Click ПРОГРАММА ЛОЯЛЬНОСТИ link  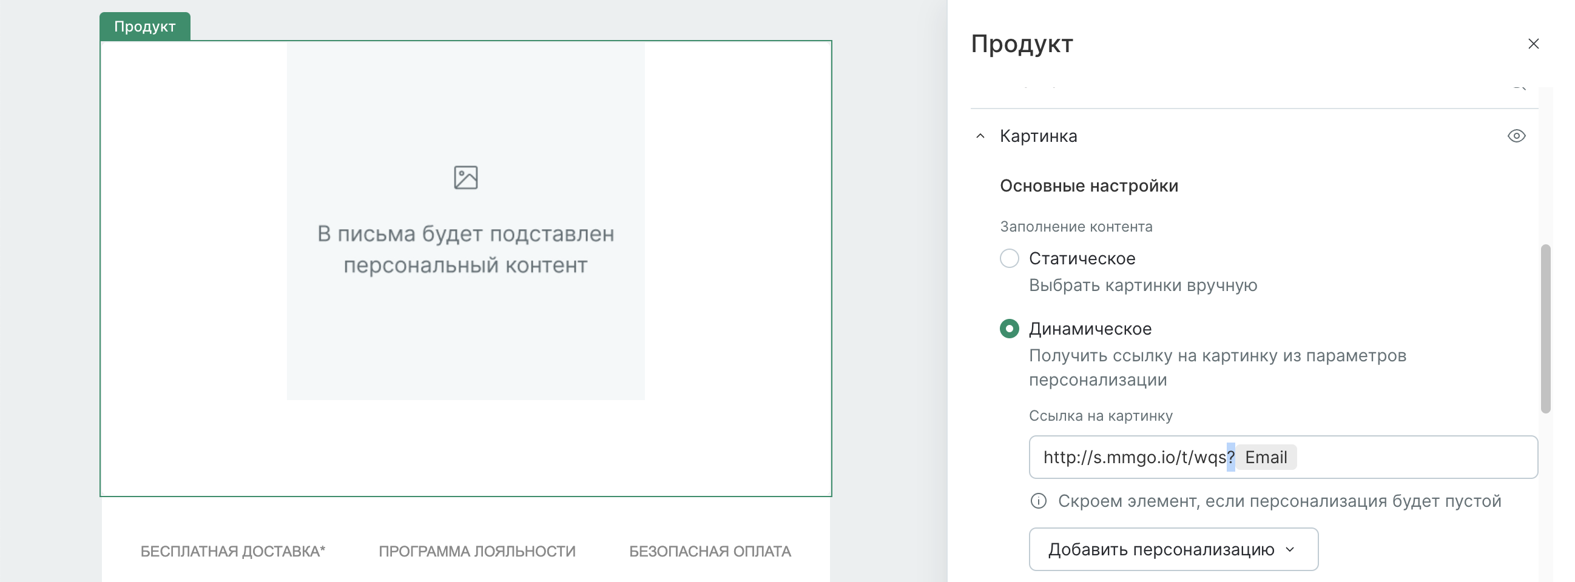(477, 551)
